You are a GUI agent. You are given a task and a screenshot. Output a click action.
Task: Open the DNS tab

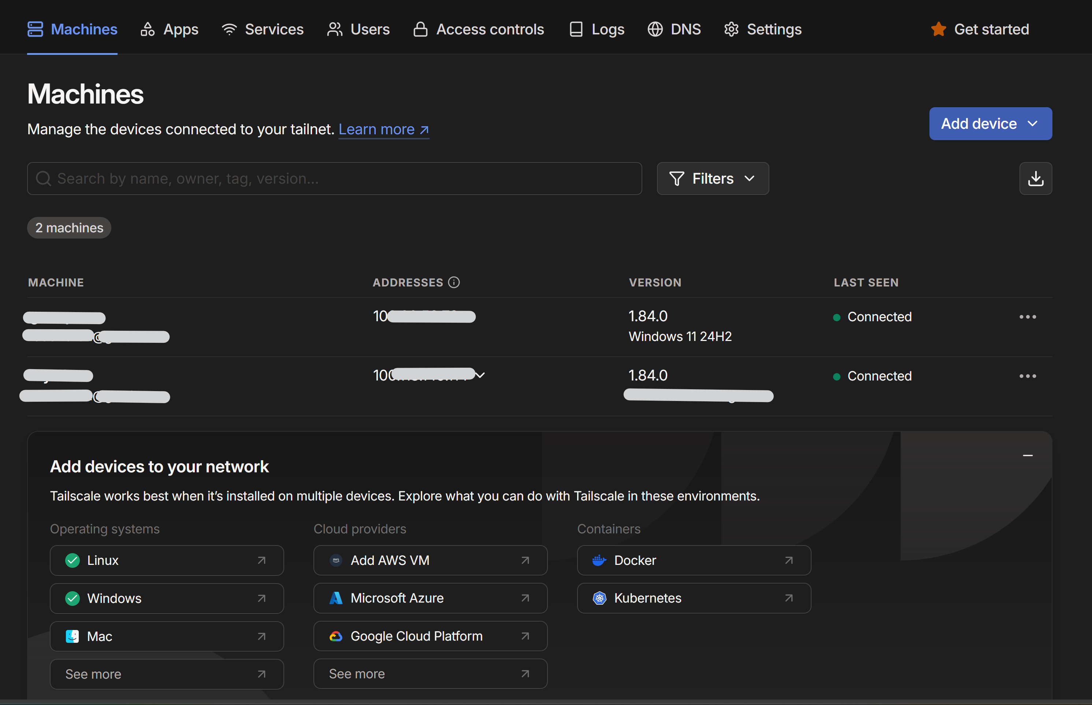[674, 29]
